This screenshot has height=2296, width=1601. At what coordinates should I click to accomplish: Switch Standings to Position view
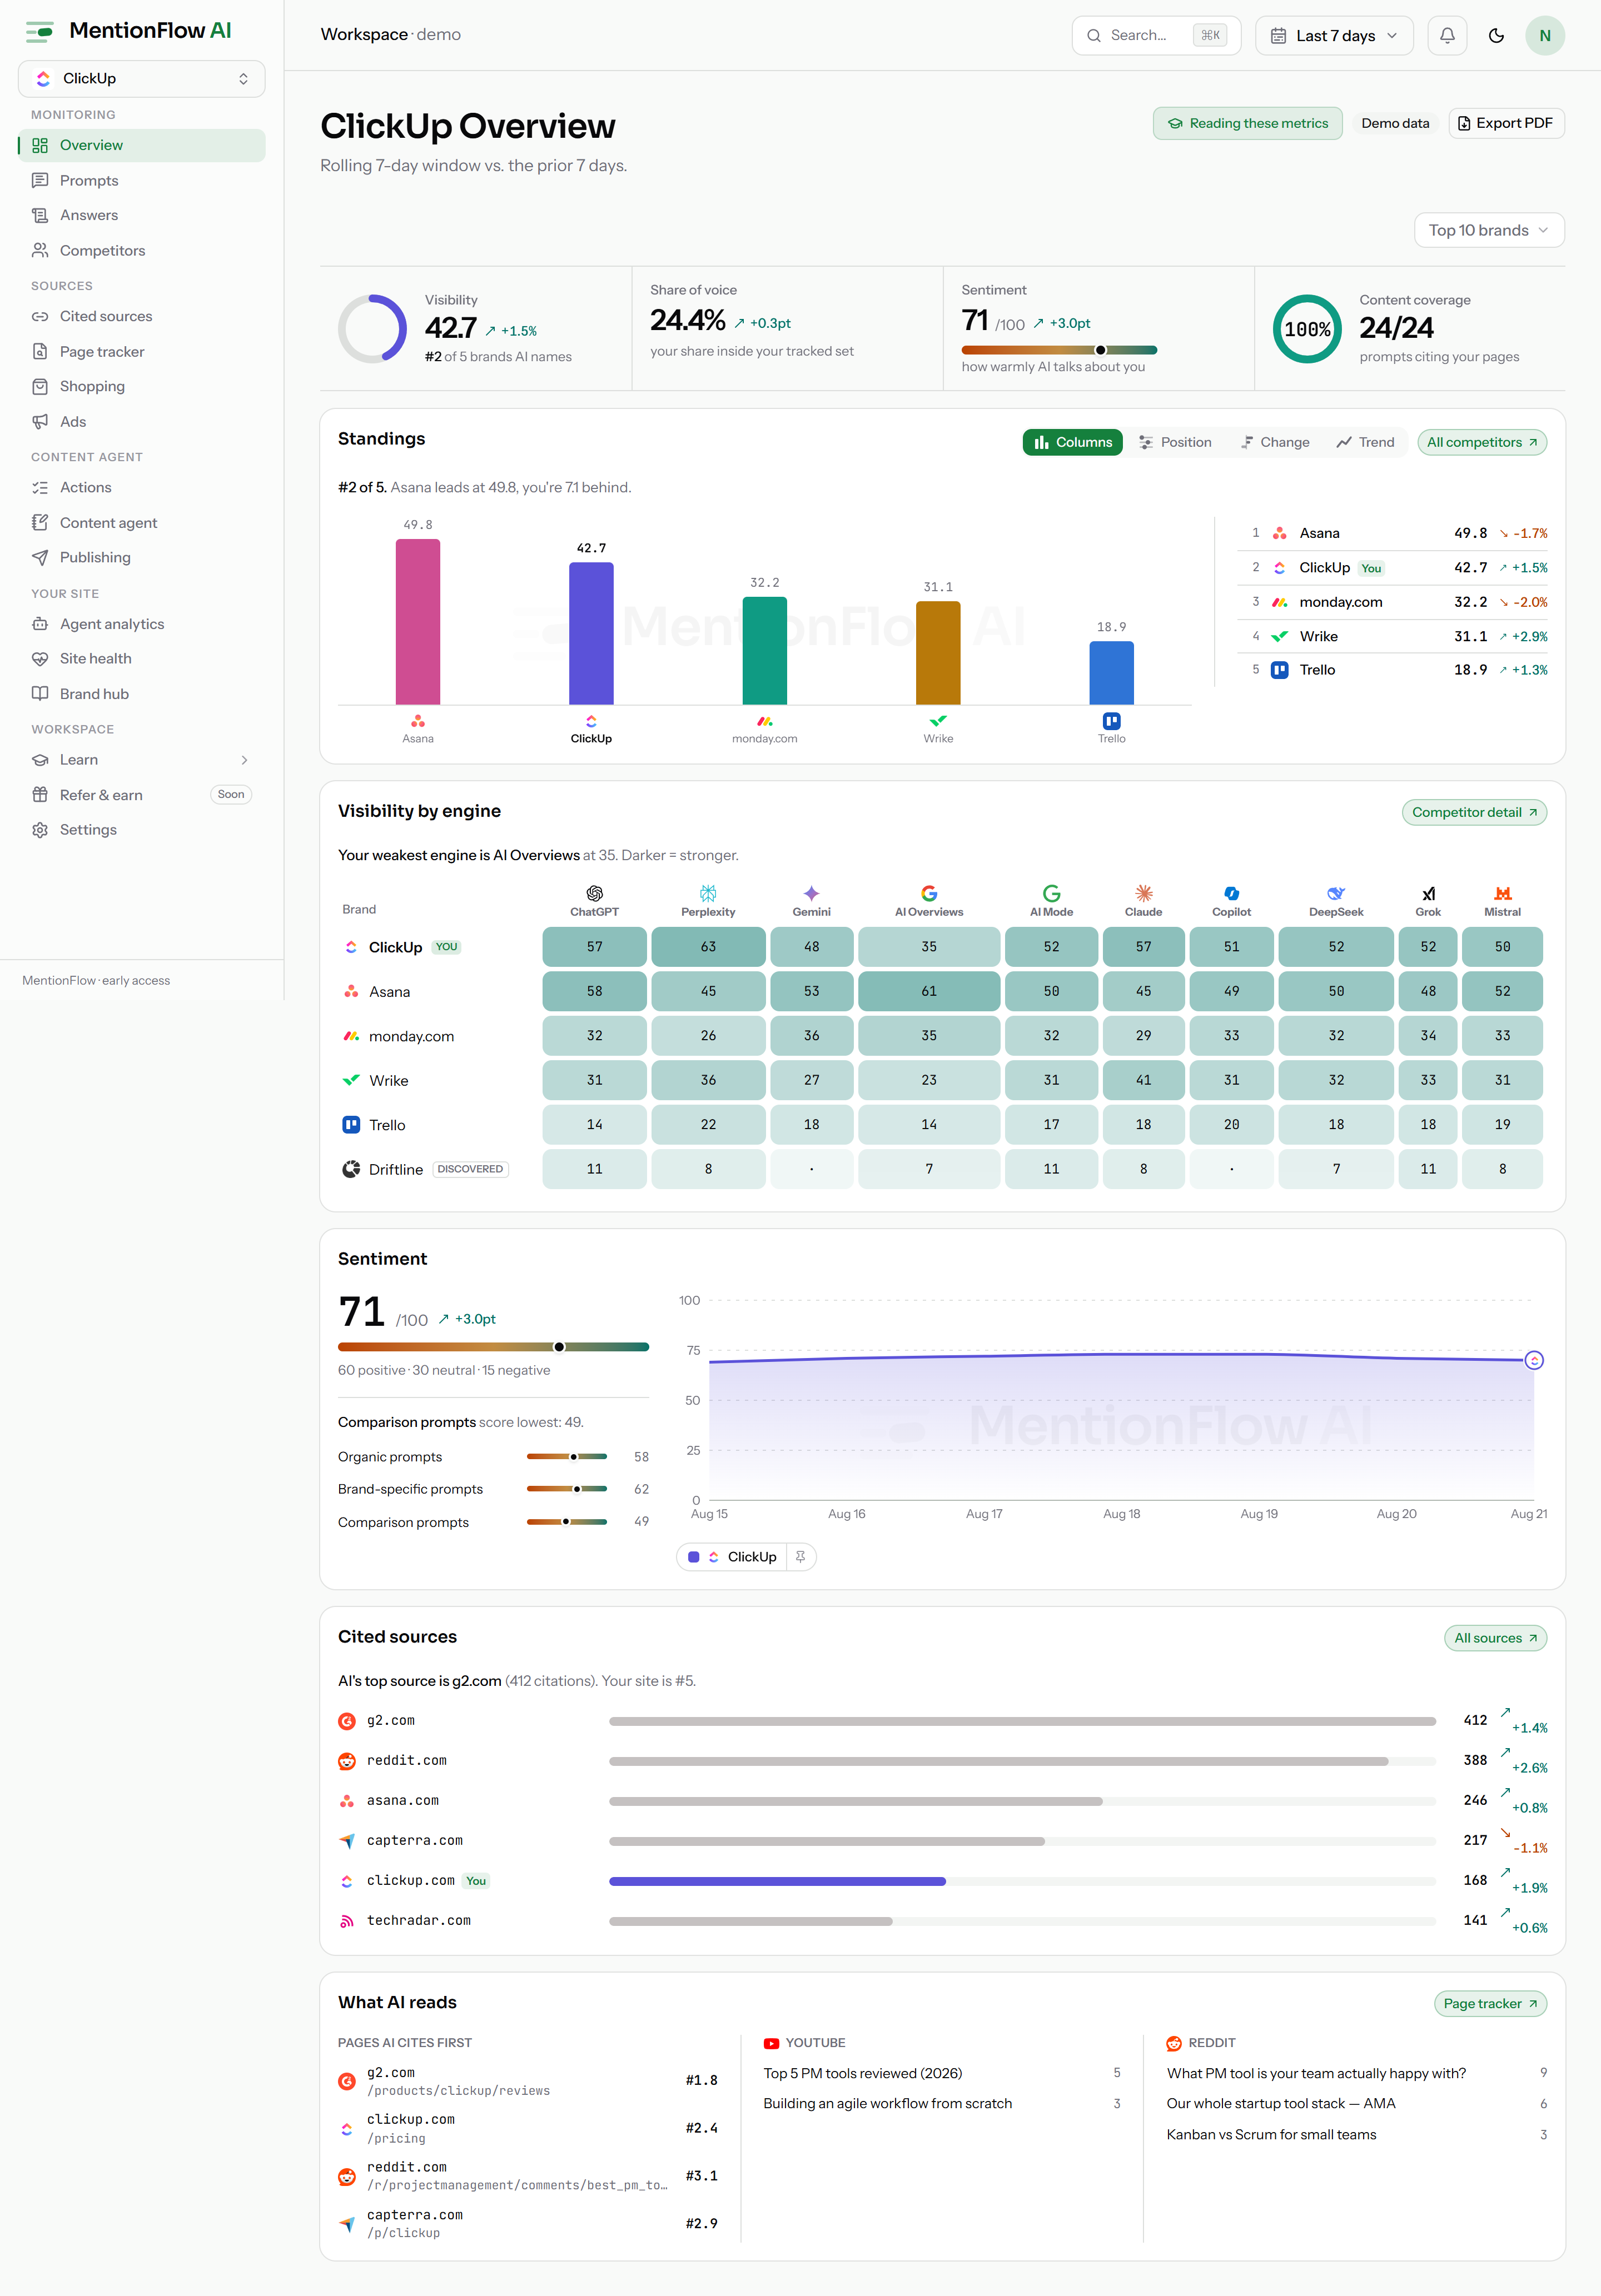click(x=1175, y=442)
